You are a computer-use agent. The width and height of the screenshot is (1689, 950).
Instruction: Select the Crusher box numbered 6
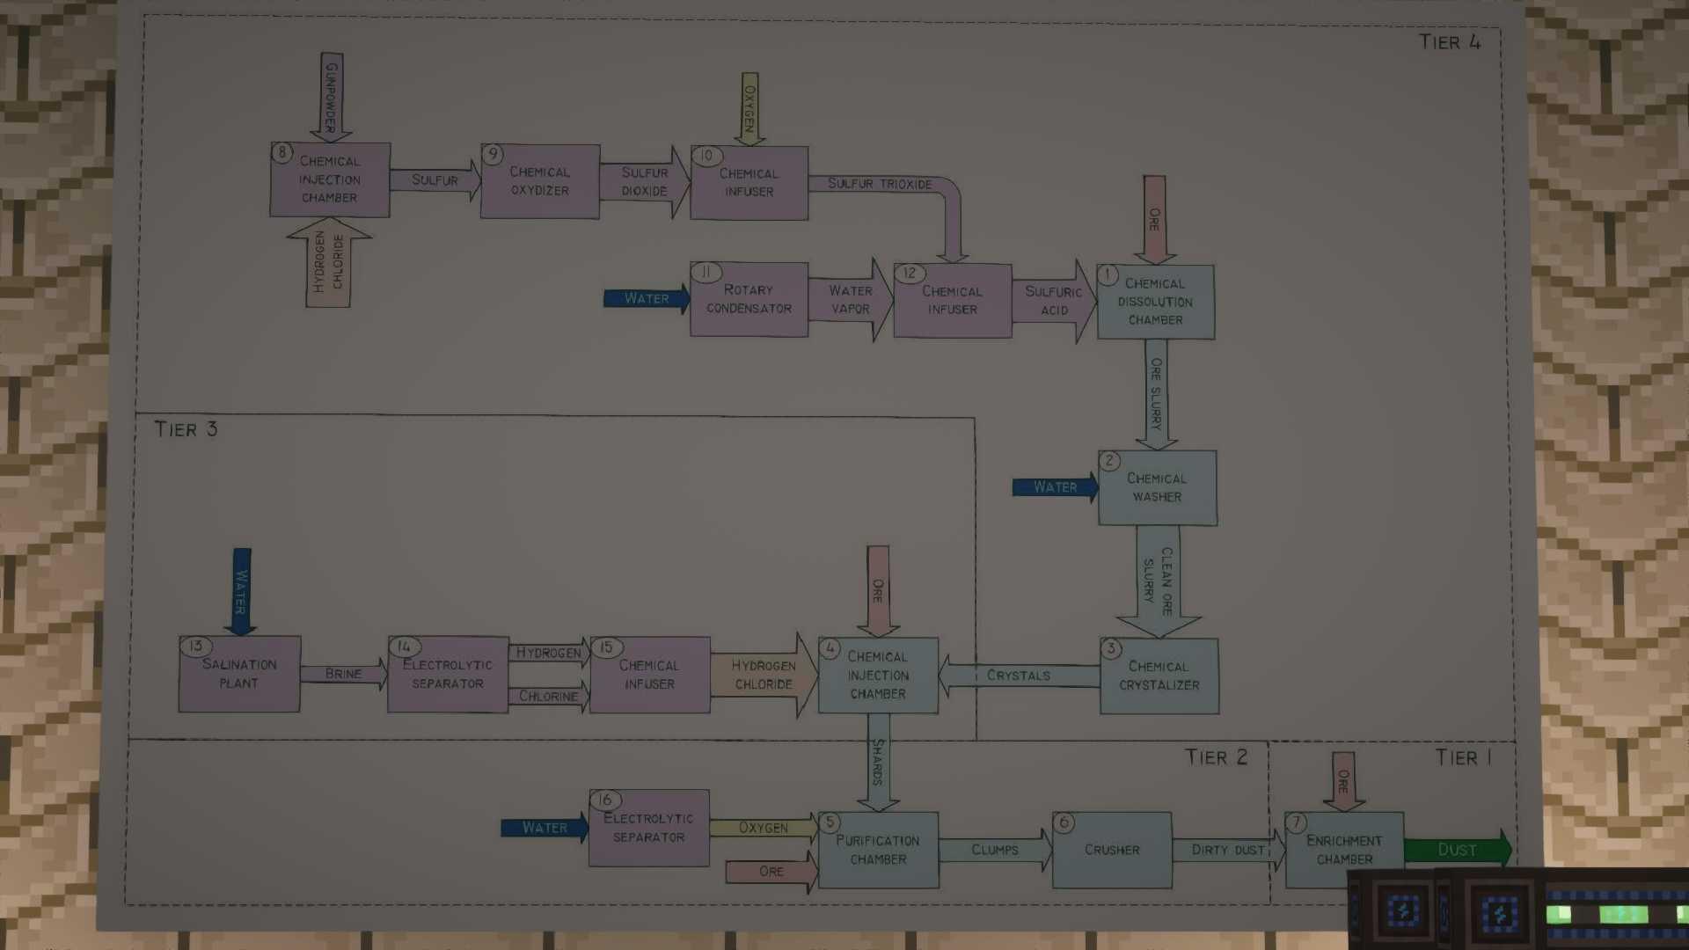click(1112, 850)
